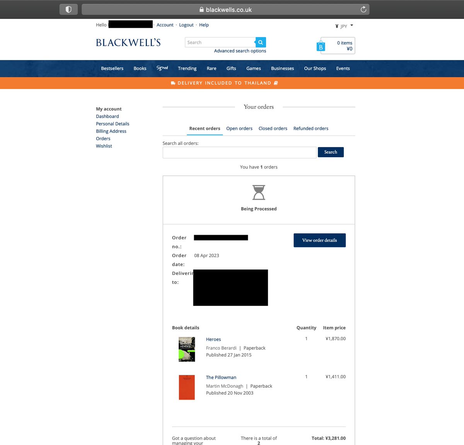Open Advanced search options
The height and width of the screenshot is (445, 464).
[x=240, y=51]
